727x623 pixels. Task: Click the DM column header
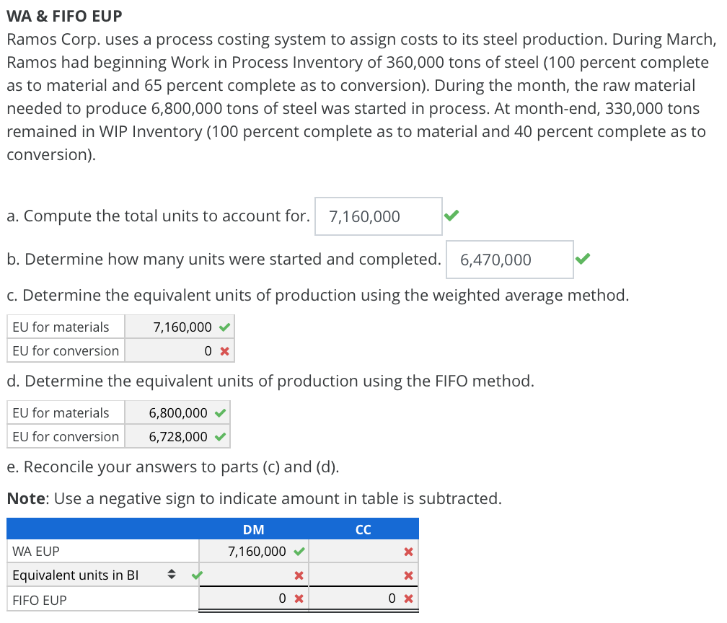tap(253, 529)
